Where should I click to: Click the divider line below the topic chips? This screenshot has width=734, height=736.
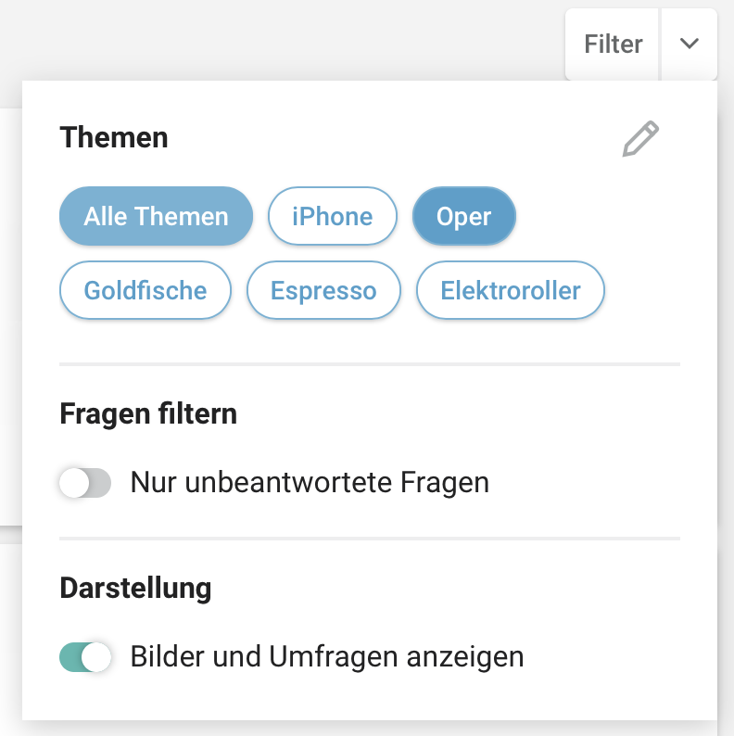click(370, 364)
